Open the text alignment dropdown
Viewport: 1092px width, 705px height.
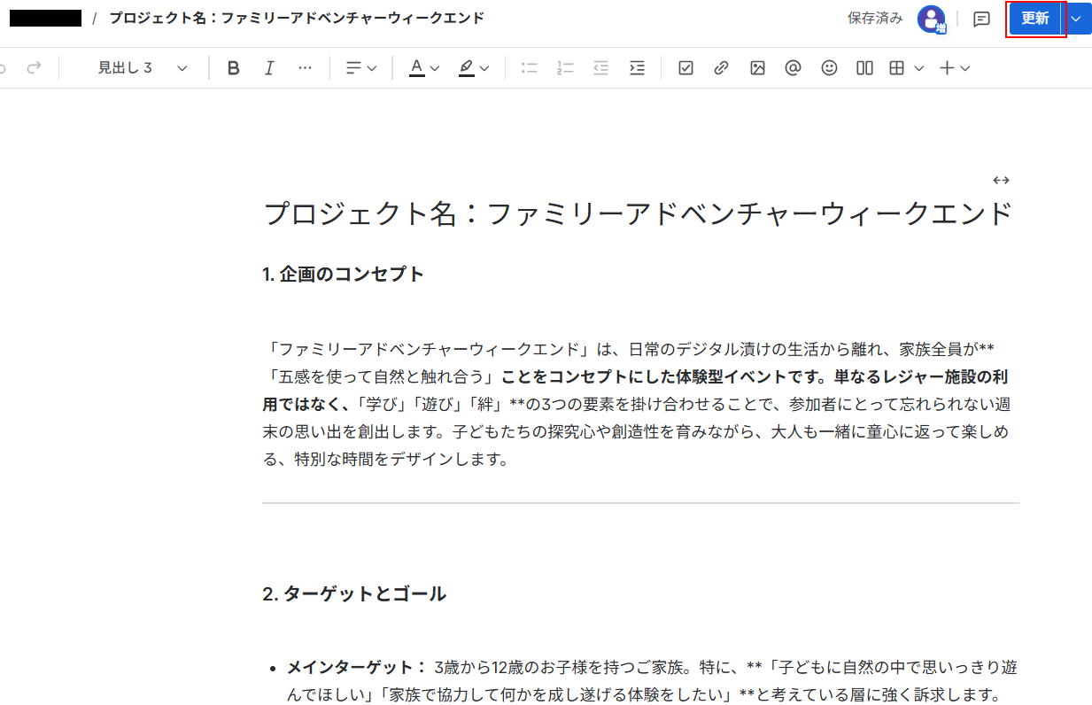pyautogui.click(x=360, y=67)
